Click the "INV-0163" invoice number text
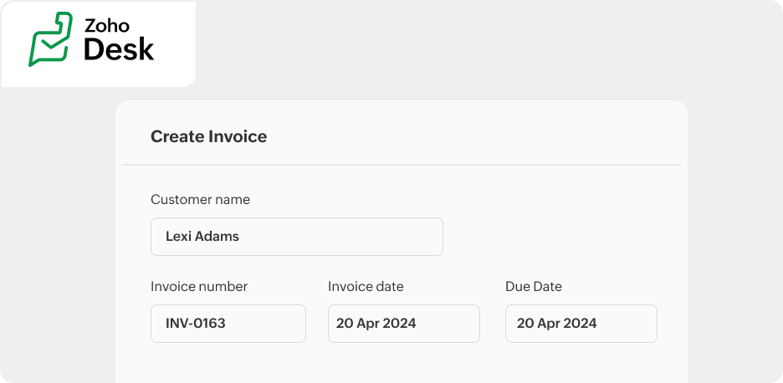 196,324
